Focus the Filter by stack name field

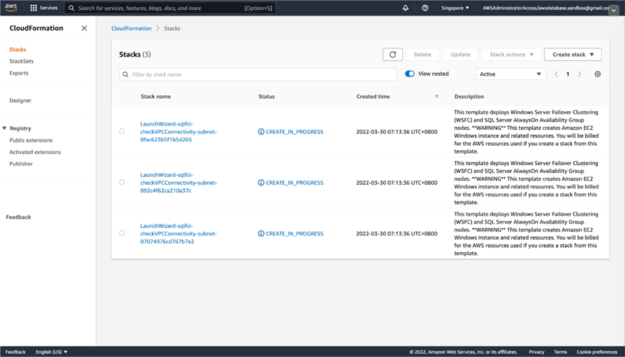[x=258, y=74]
